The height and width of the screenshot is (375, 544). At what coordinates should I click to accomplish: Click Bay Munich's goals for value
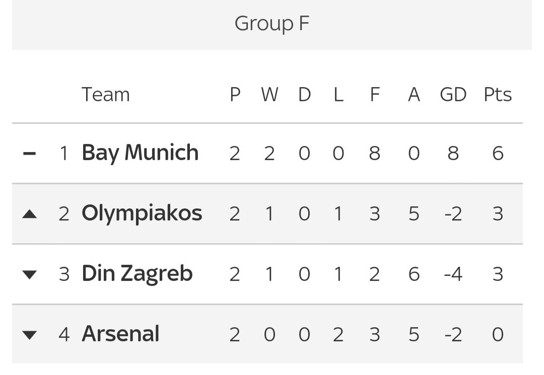coord(374,153)
